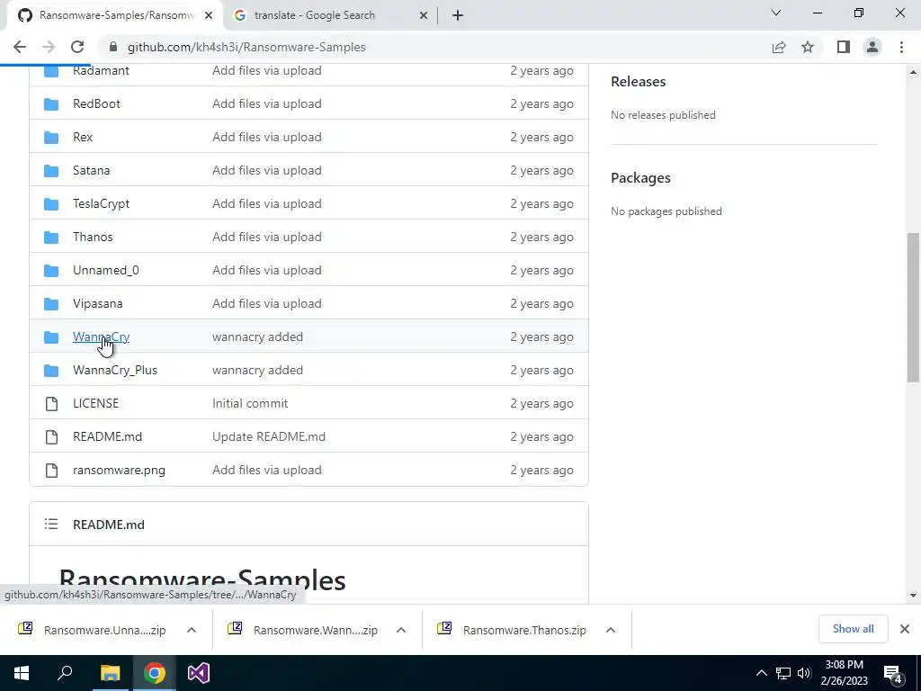Open the Vipasana folder
Viewport: 921px width, 691px height.
(x=97, y=303)
